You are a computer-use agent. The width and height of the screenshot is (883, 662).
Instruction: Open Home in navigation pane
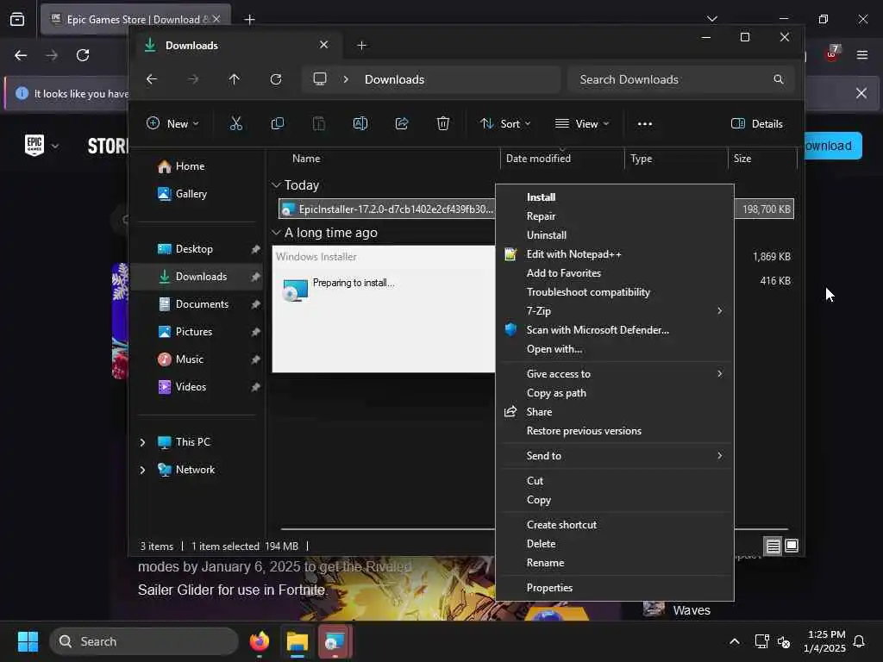pyautogui.click(x=197, y=166)
